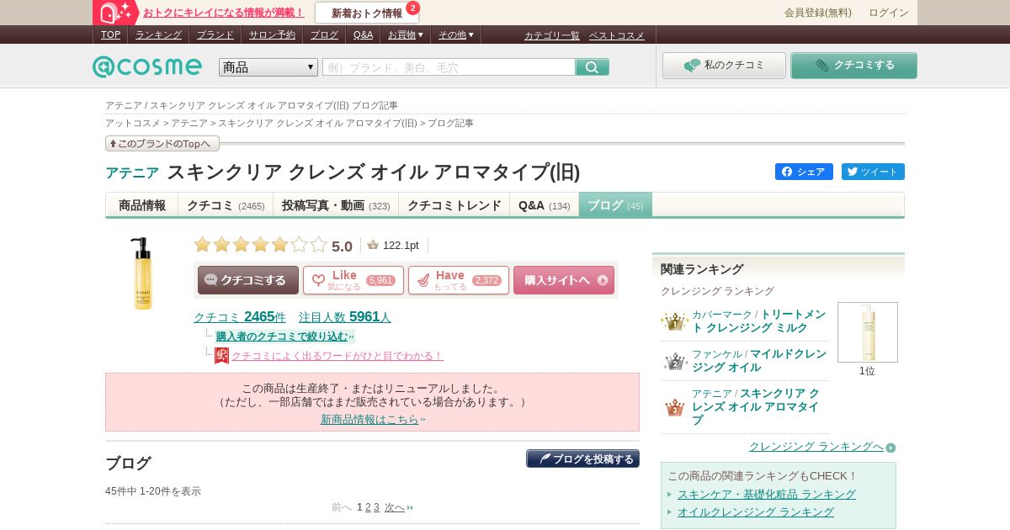Go to blog results page 3
This screenshot has height=530, width=1010.
tap(376, 507)
